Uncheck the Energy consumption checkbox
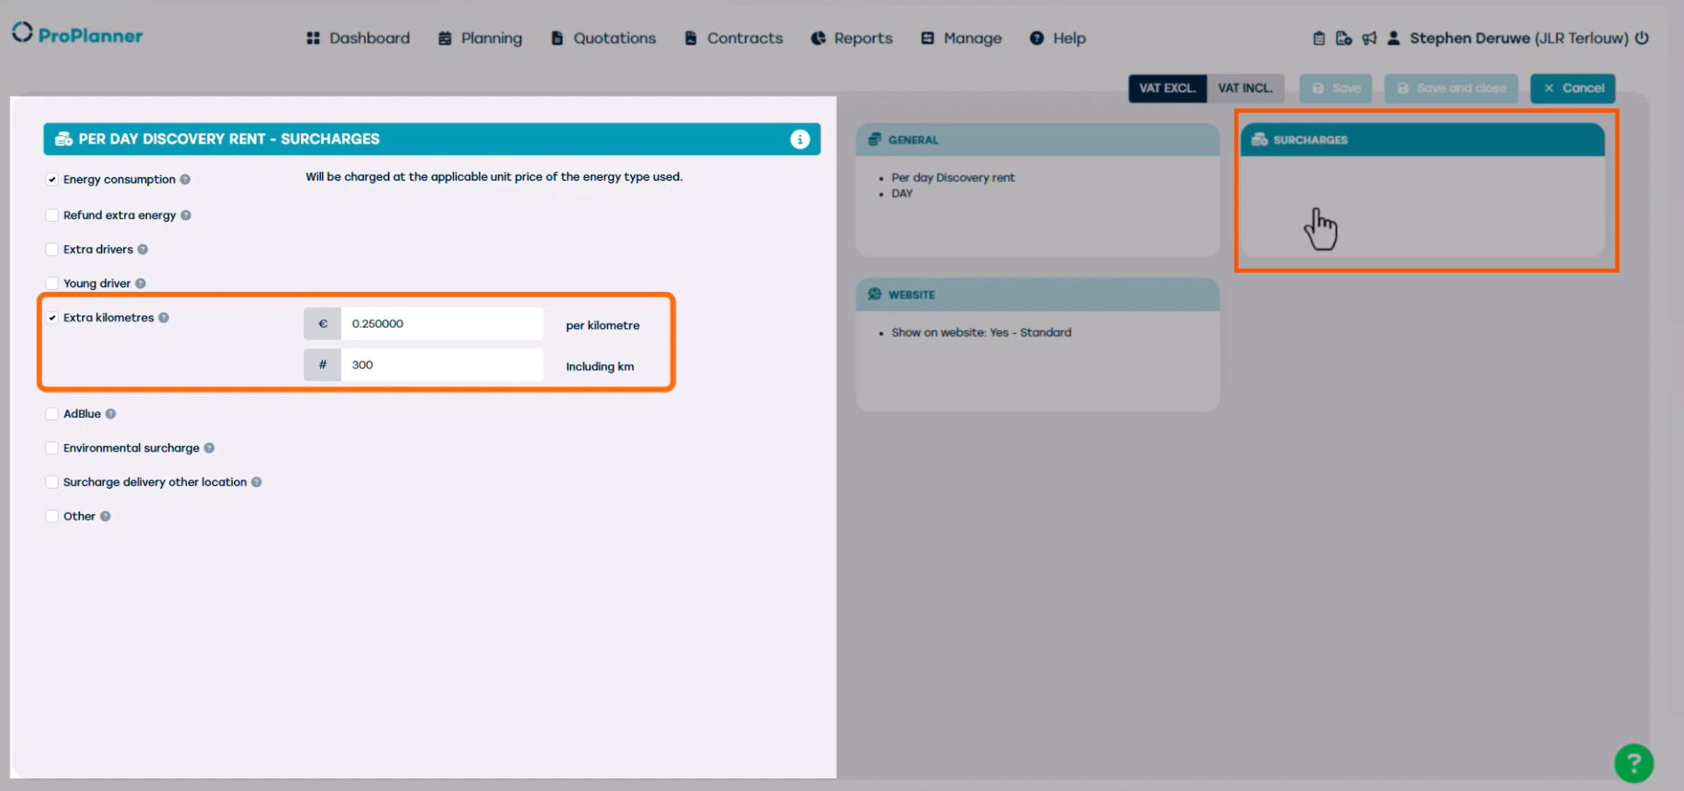The image size is (1684, 791). [x=52, y=180]
